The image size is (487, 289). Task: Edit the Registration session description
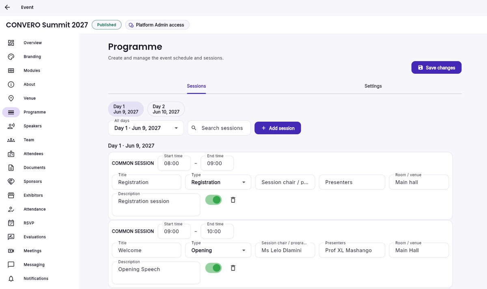156,205
